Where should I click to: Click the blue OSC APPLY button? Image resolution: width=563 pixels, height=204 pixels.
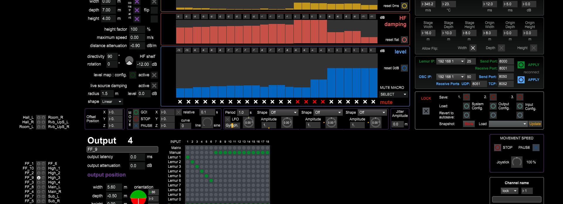(521, 80)
